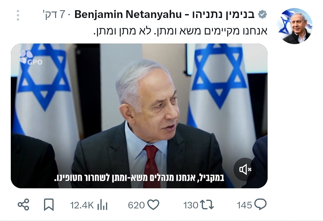Viewport: 323px width, 221px height.
Task: Open replies via the comment bubble icon
Action: click(260, 204)
